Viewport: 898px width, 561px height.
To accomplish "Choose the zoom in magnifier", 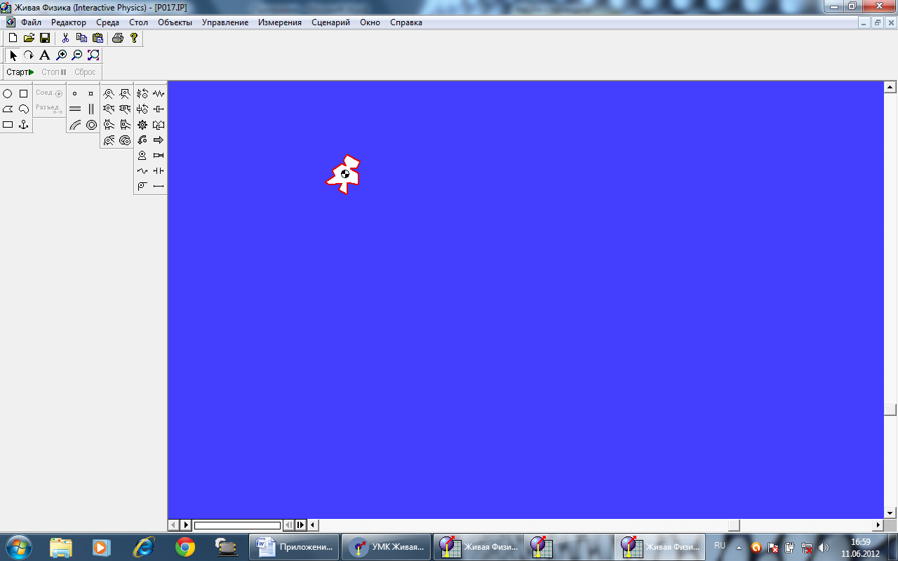I will pyautogui.click(x=61, y=55).
